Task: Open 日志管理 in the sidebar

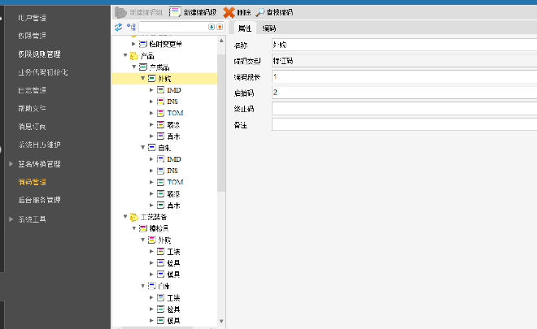Action: point(32,90)
